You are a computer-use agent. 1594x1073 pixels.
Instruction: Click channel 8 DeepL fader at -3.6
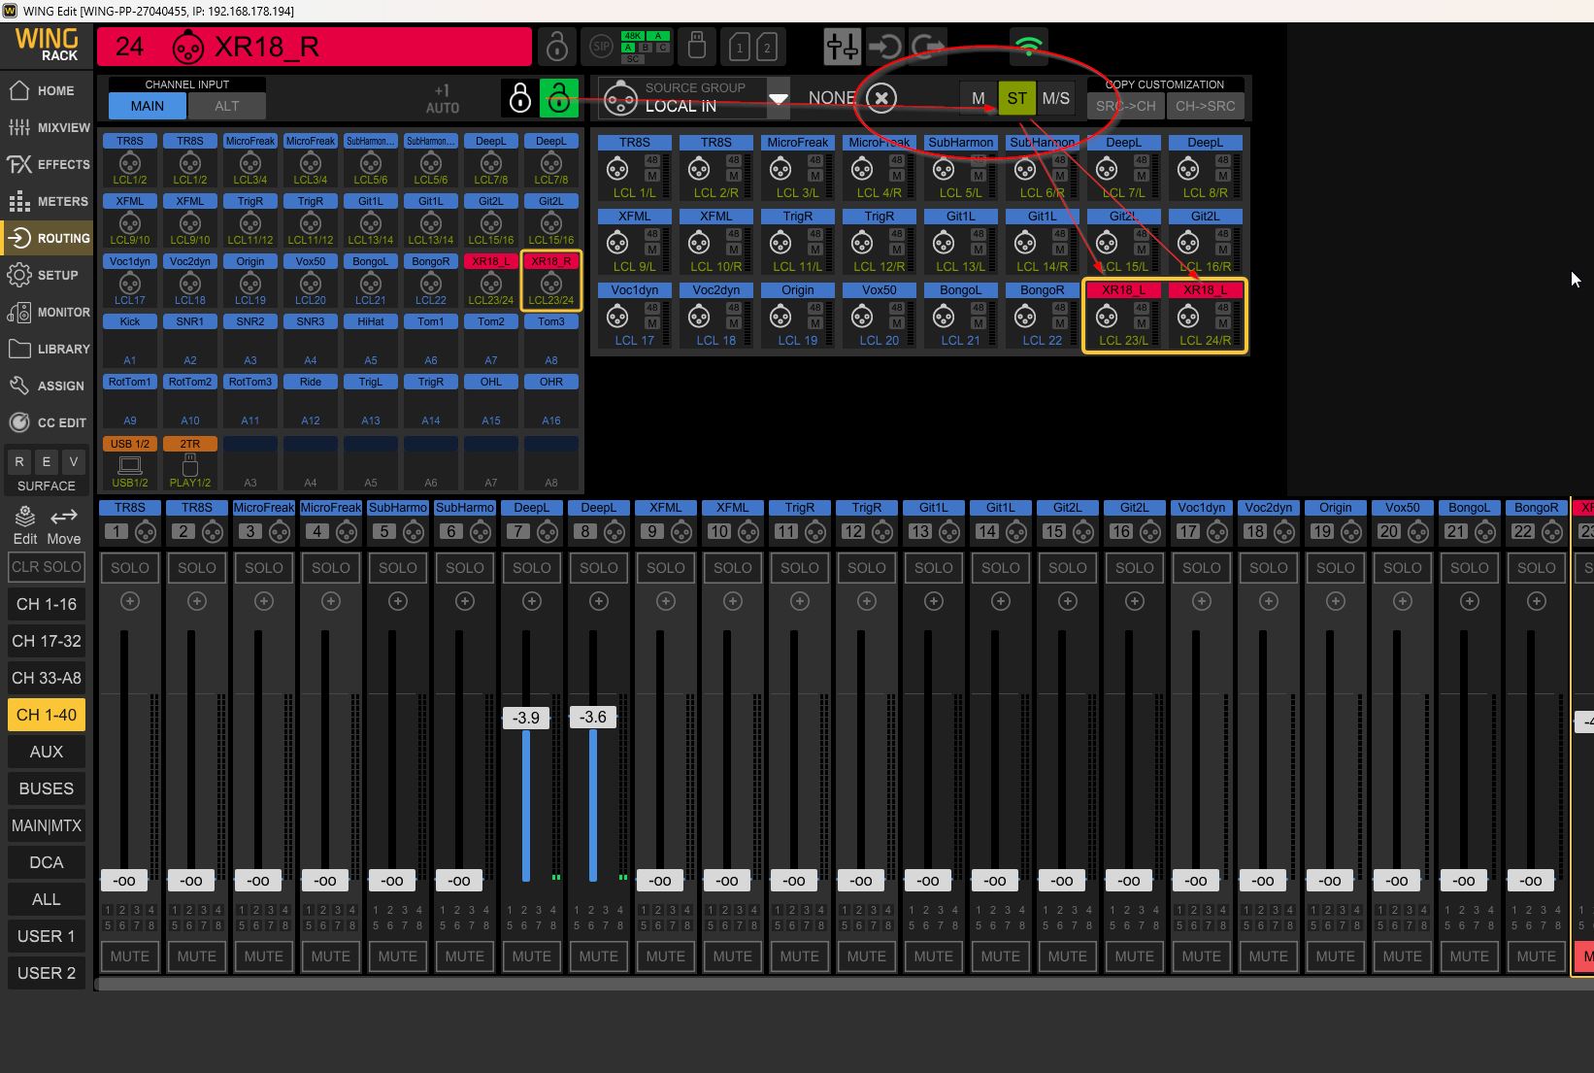(x=593, y=717)
